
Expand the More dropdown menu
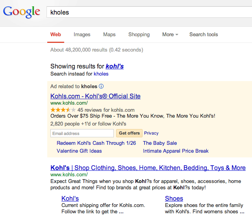click(x=170, y=34)
